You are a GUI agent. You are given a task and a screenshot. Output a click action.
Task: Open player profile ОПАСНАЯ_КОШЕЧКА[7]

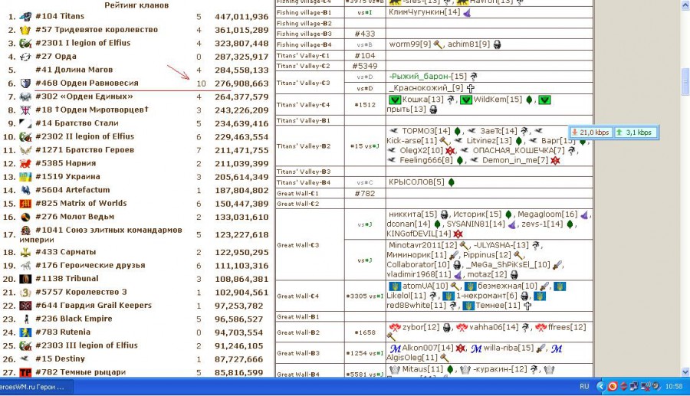518,150
